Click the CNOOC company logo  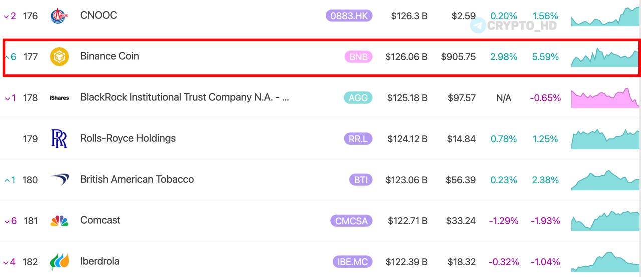tap(59, 16)
